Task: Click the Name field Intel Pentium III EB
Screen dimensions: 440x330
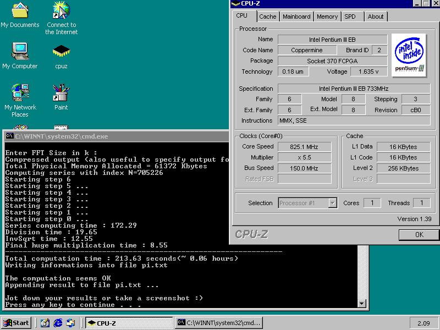Action: [x=333, y=40]
